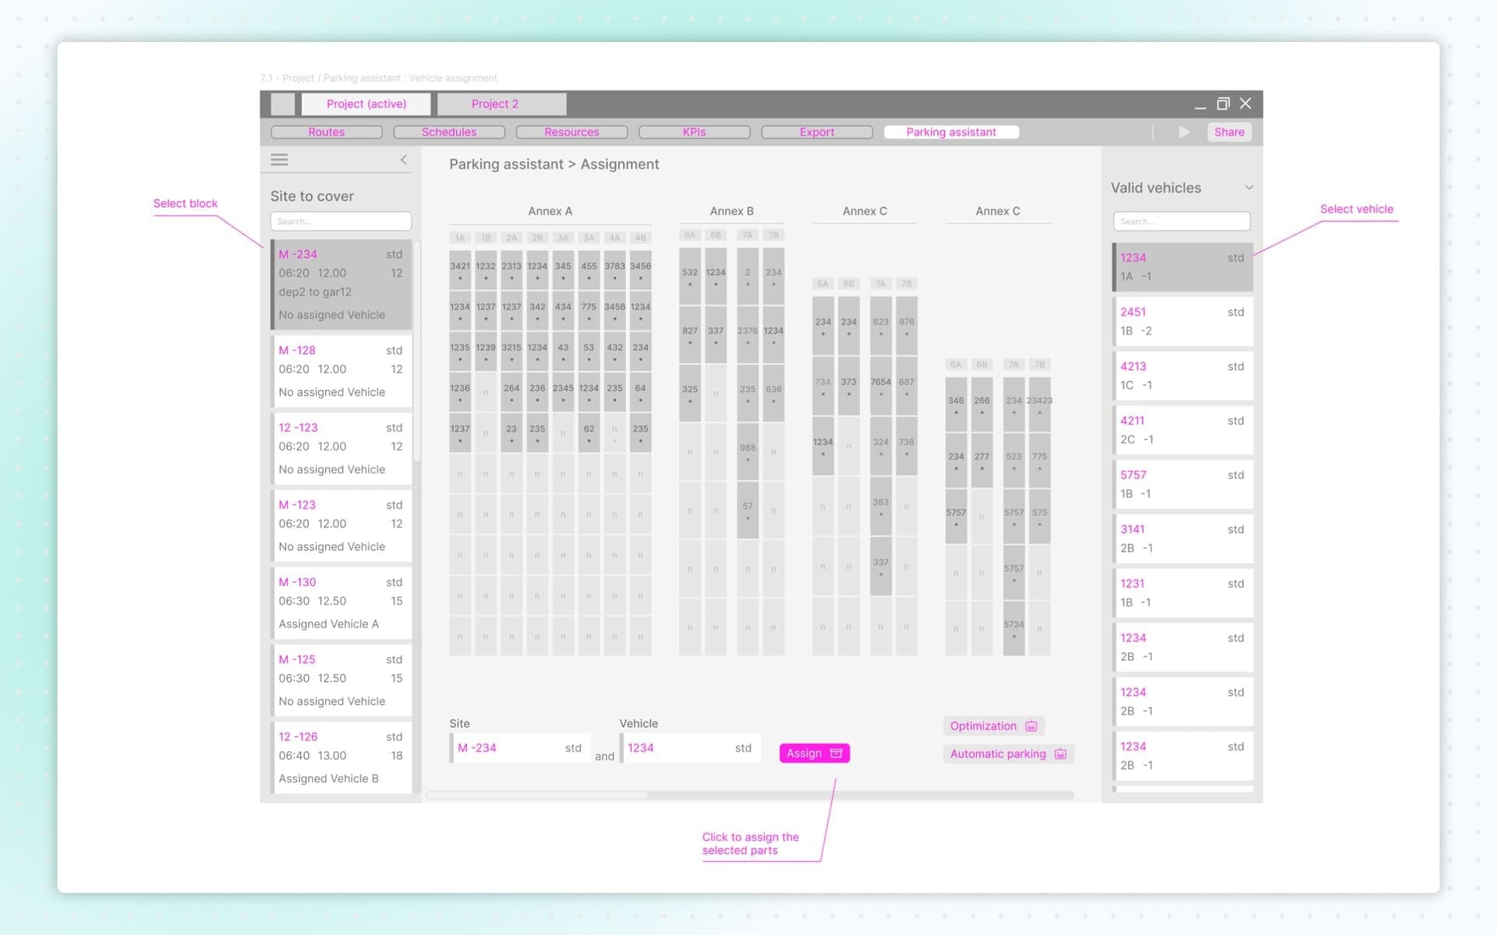Screen dimensions: 1497x935
Task: Expand the Valid vehicles dropdown
Action: [1248, 188]
